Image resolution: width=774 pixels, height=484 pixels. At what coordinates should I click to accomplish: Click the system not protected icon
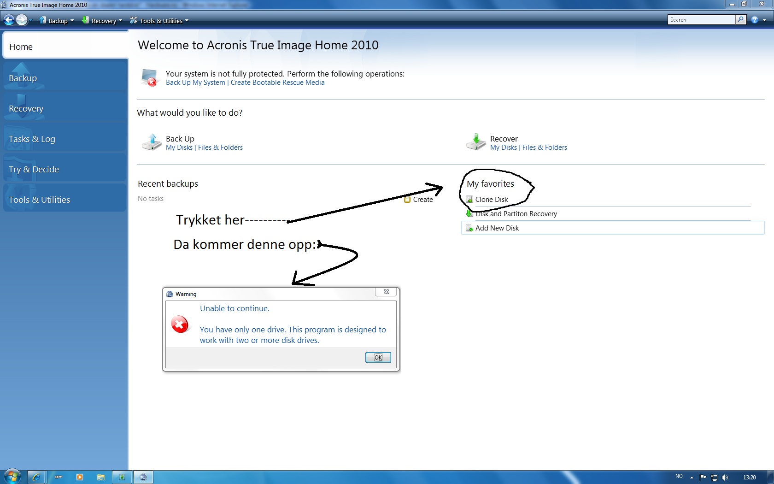pyautogui.click(x=150, y=77)
